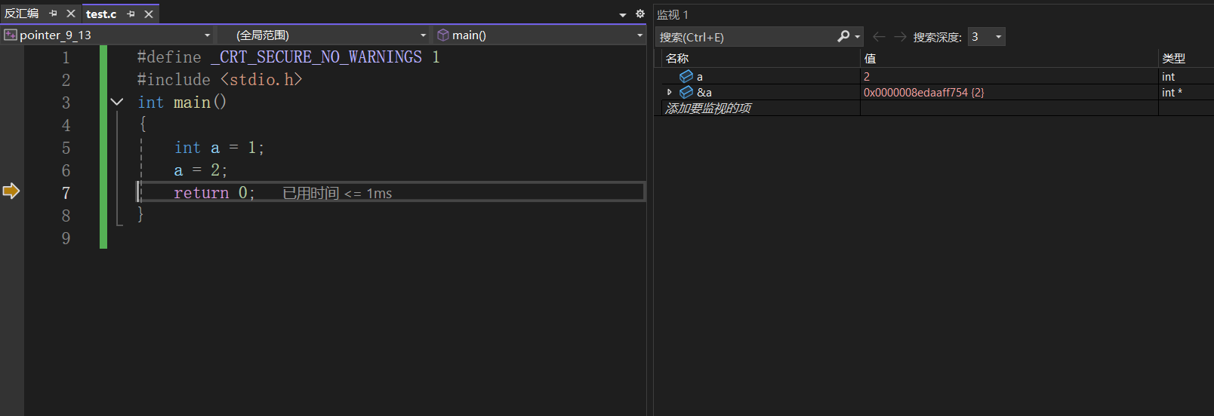Click the yellow current-statement arrow
Image resolution: width=1214 pixels, height=416 pixels.
click(11, 191)
